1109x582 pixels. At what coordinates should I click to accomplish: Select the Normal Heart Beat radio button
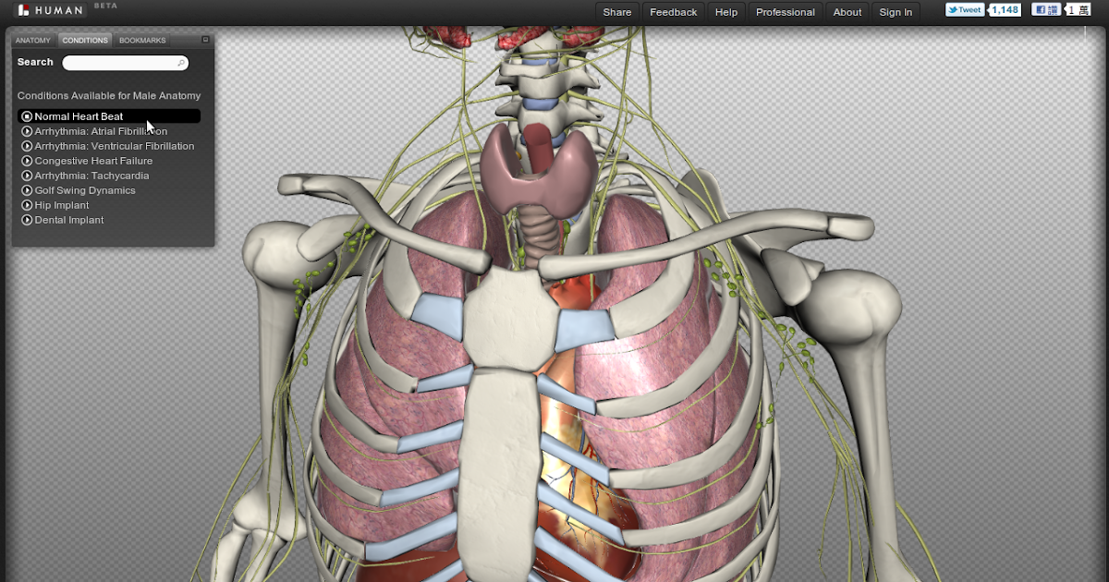tap(25, 115)
